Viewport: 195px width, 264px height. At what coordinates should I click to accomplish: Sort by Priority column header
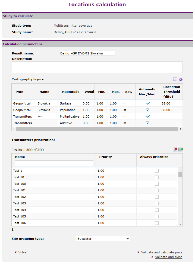[x=105, y=157]
